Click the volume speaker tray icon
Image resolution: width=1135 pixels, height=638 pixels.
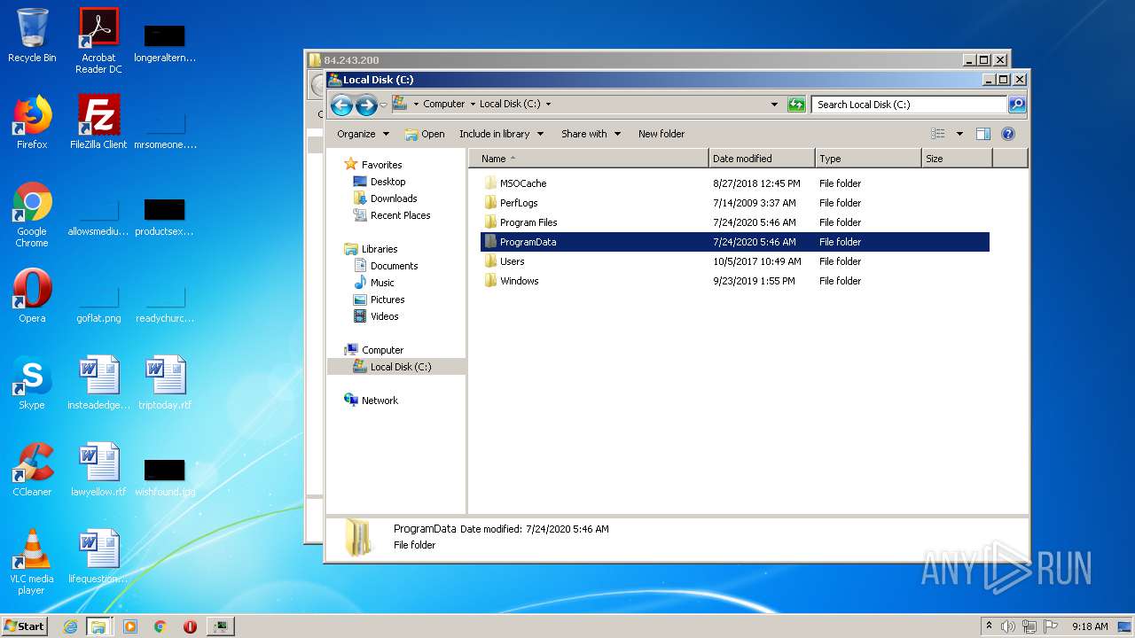tap(1008, 626)
